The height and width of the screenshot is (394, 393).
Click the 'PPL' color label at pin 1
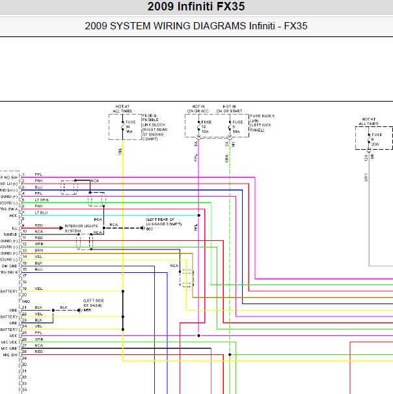pyautogui.click(x=38, y=175)
